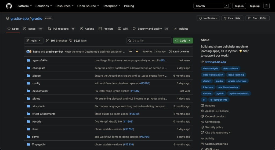Click the fork icon next to Fork
This screenshot has width=275, height=150.
225,18
